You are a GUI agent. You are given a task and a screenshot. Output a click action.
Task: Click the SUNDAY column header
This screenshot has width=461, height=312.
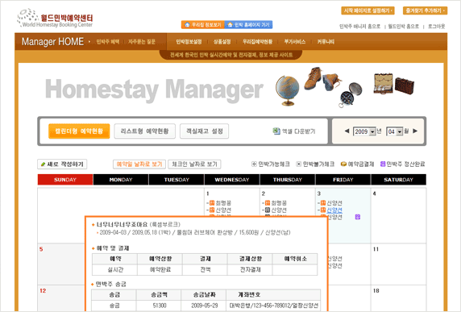[x=65, y=180]
